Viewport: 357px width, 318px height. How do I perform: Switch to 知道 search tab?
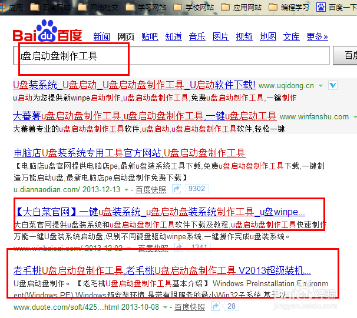(x=173, y=36)
